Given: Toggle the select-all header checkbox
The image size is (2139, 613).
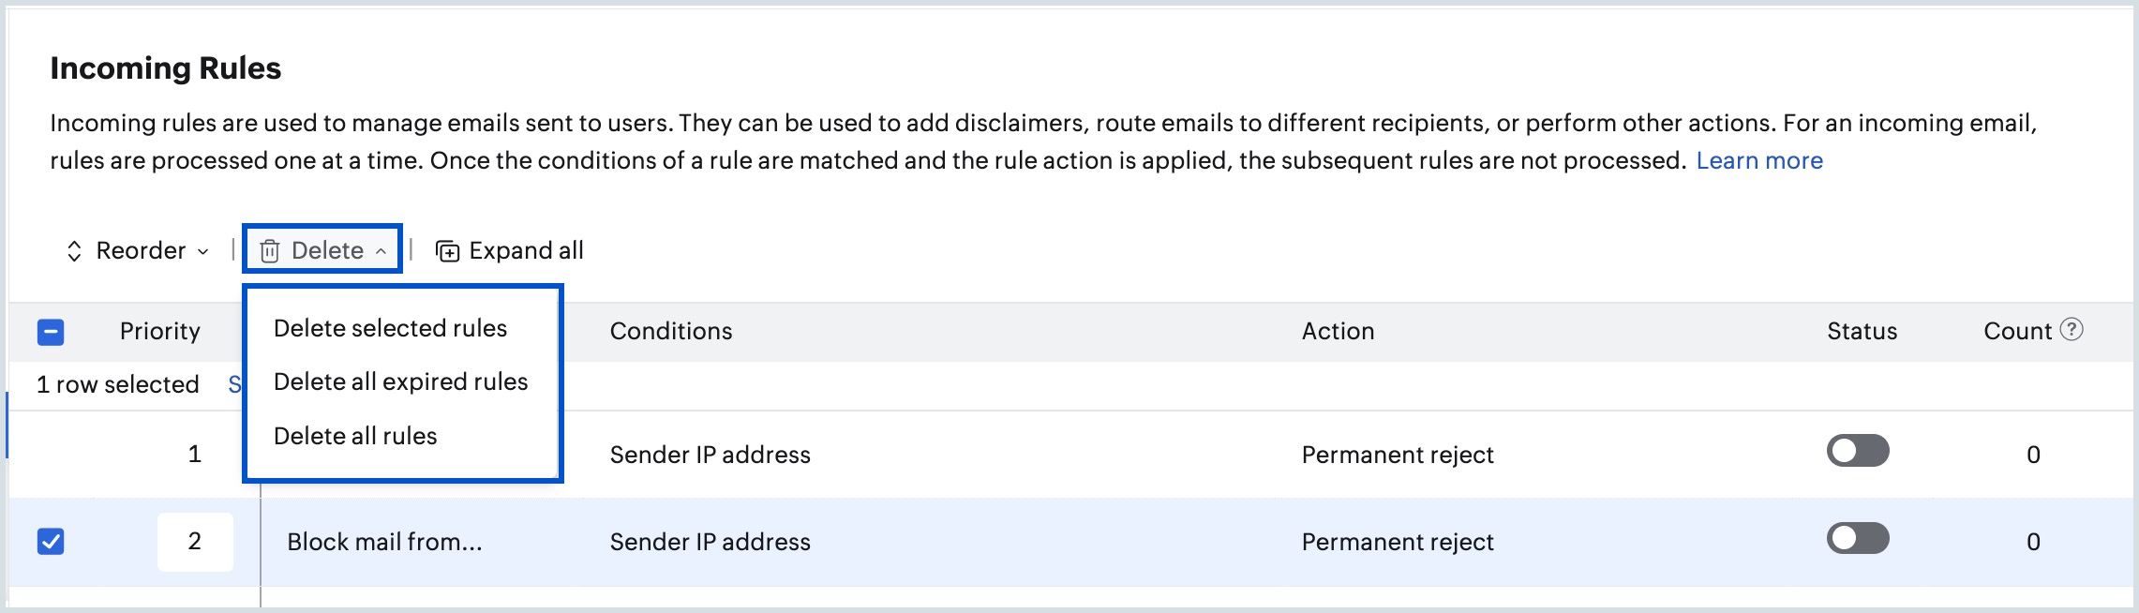Looking at the screenshot, I should click(51, 332).
